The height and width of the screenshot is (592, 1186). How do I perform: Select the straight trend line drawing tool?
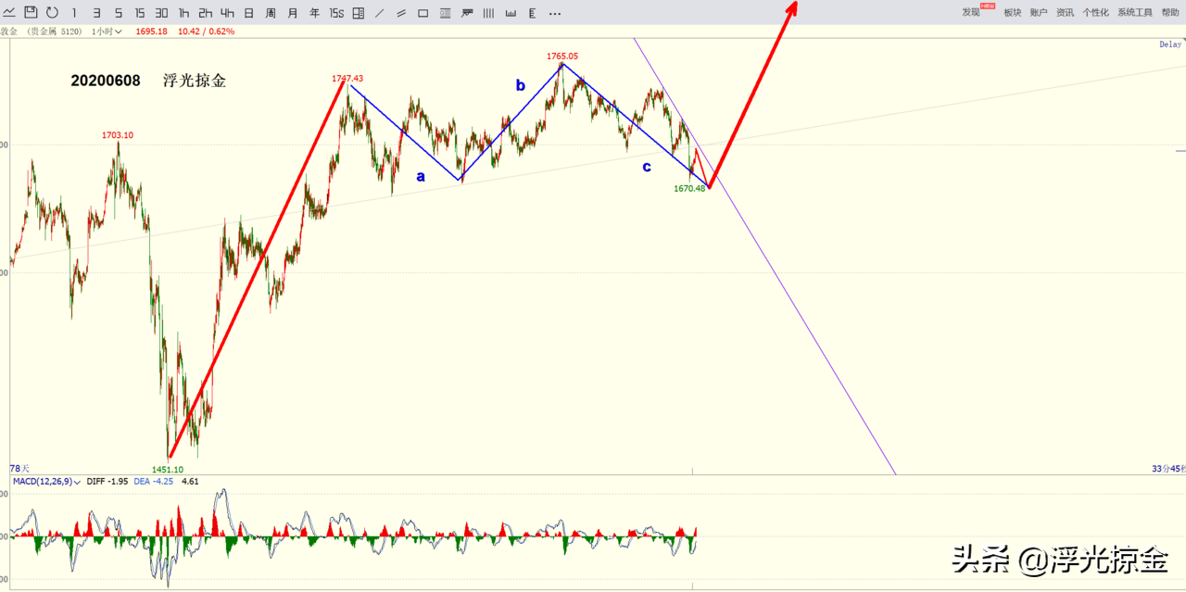pos(379,13)
